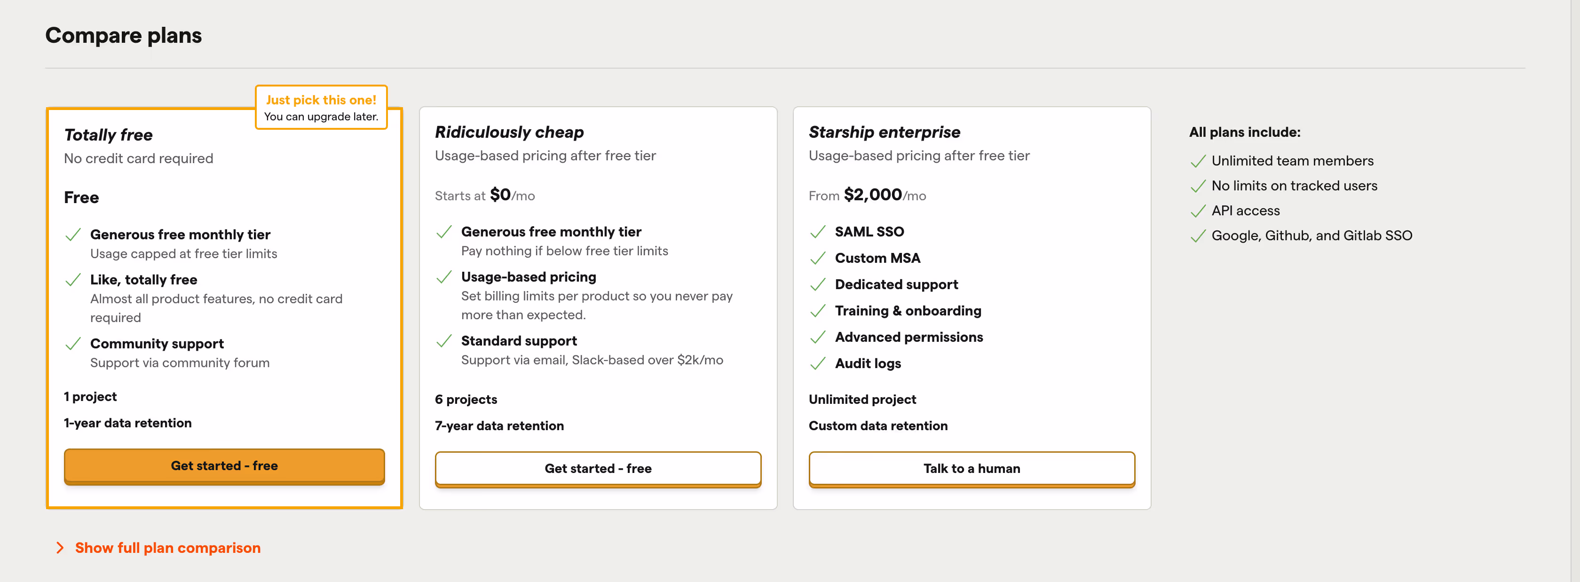Click checkmark icon next to Custom MSA
This screenshot has width=1580, height=582.
click(x=817, y=258)
